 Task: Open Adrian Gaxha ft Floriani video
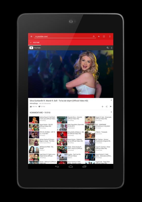click(47, 140)
